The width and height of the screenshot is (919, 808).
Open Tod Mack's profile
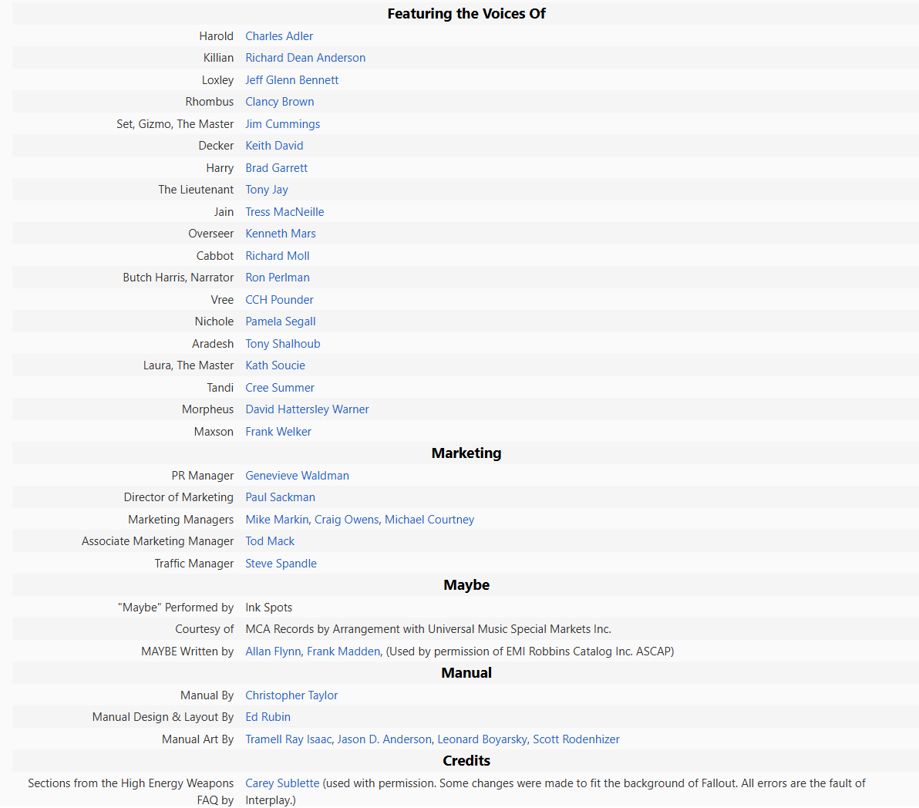tap(270, 541)
